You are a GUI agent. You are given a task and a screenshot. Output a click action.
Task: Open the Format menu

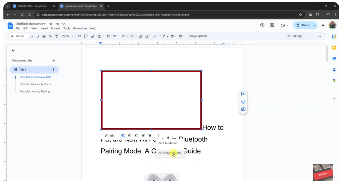point(56,29)
